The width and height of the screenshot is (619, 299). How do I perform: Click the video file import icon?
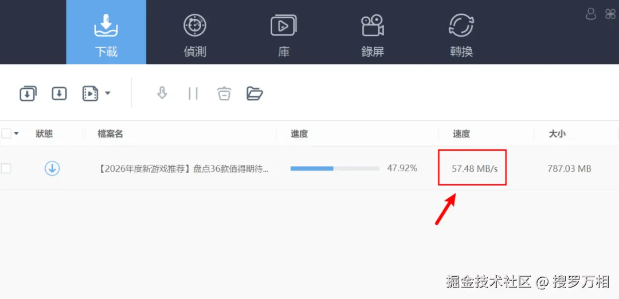point(90,93)
